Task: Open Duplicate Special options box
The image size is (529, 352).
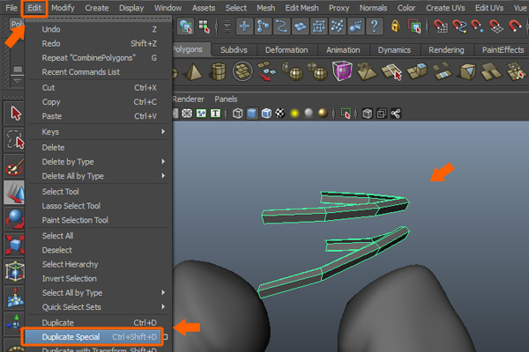Action: click(x=166, y=336)
